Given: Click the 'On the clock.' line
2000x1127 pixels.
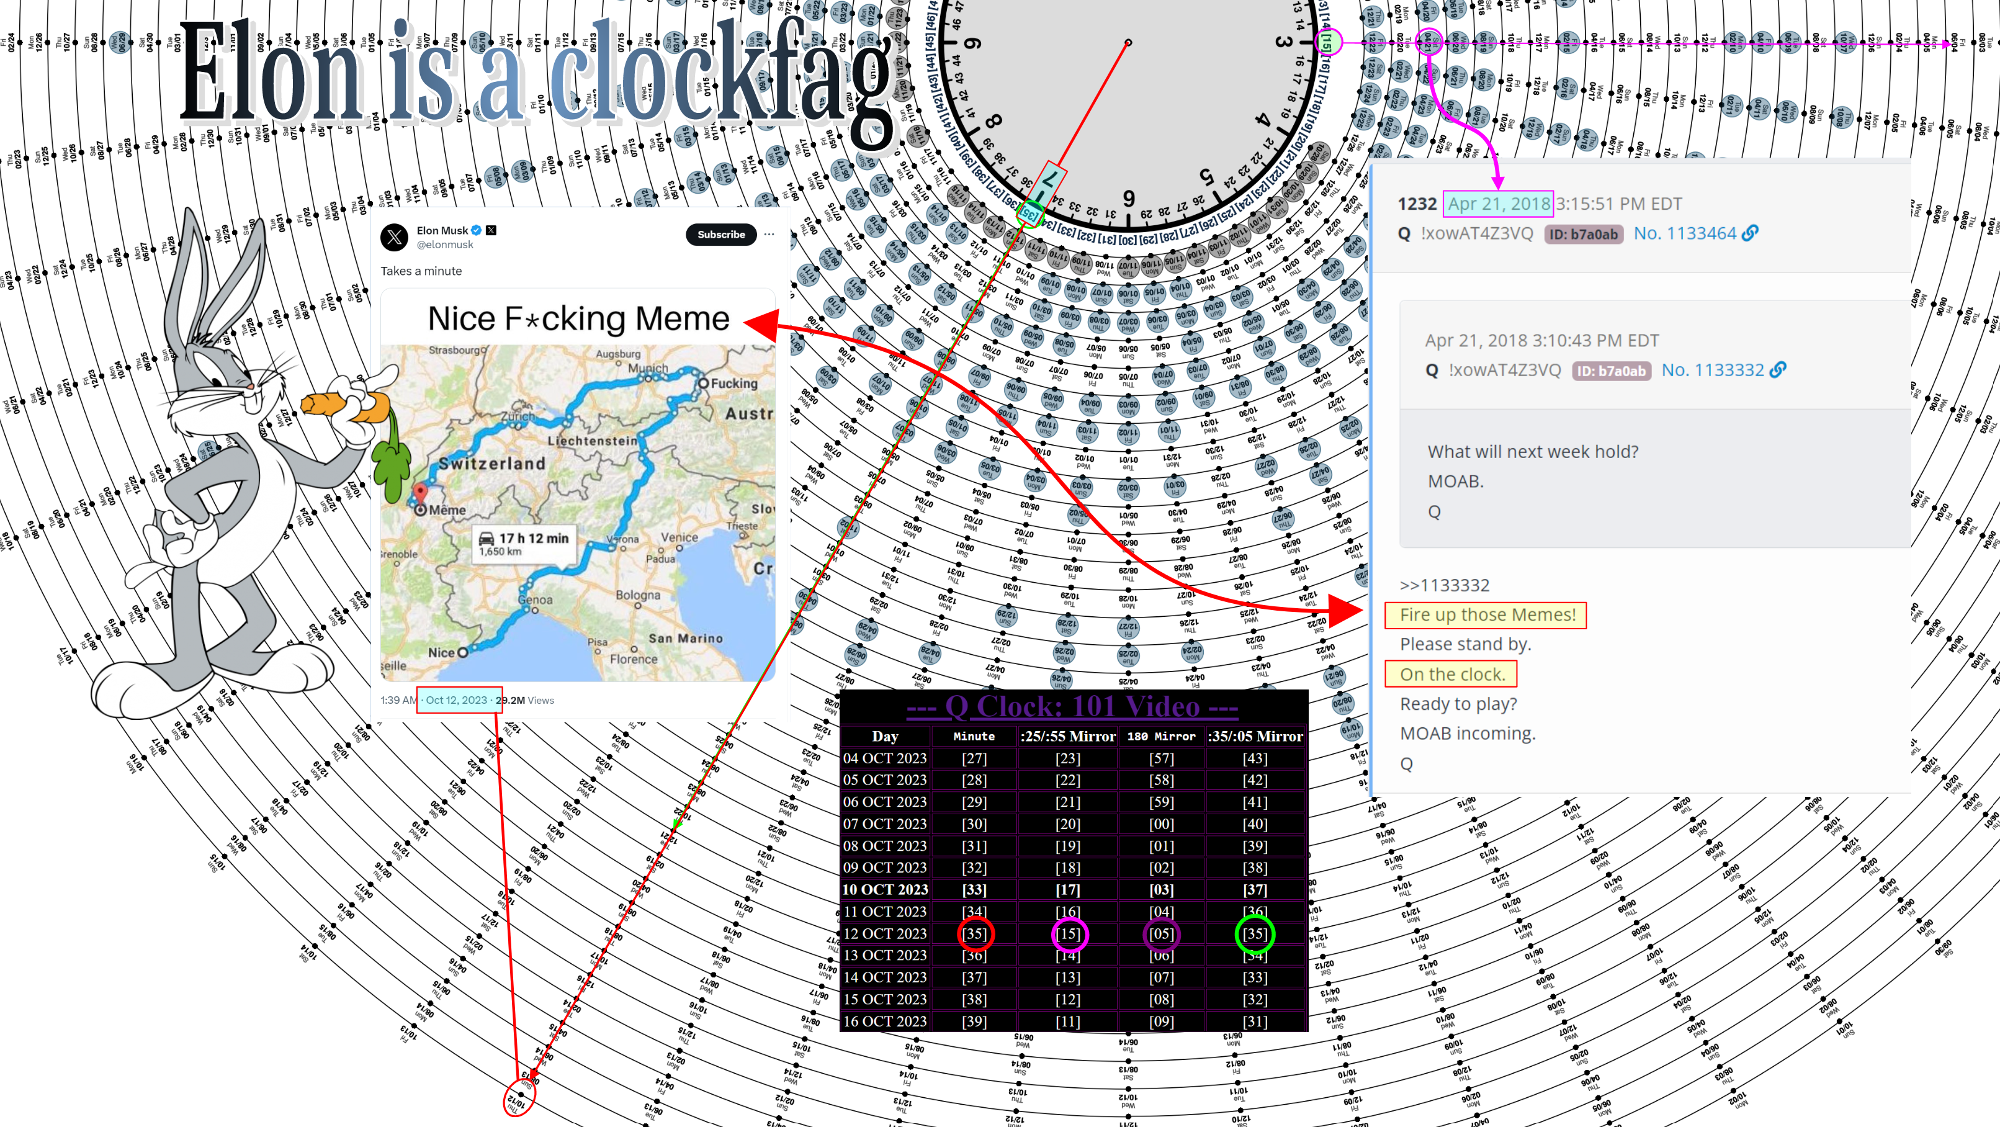Looking at the screenshot, I should [x=1453, y=674].
